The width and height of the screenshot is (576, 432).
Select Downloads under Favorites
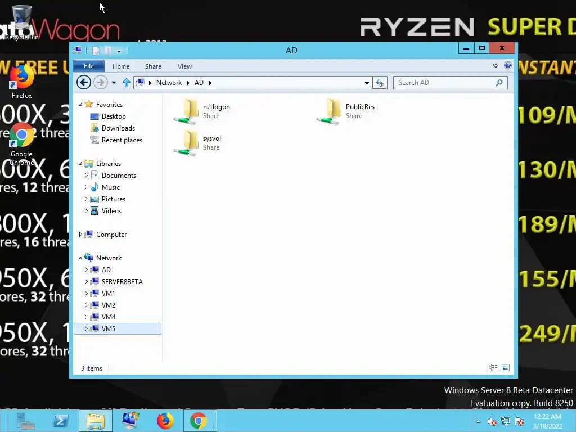tap(118, 128)
